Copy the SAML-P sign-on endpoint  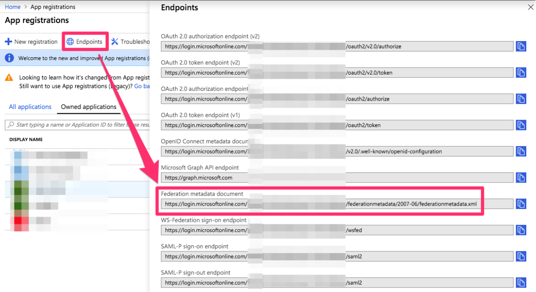[521, 256]
